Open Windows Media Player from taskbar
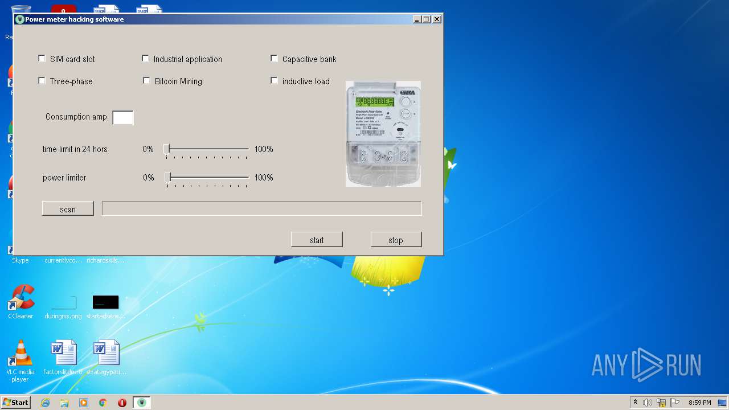 click(x=84, y=403)
